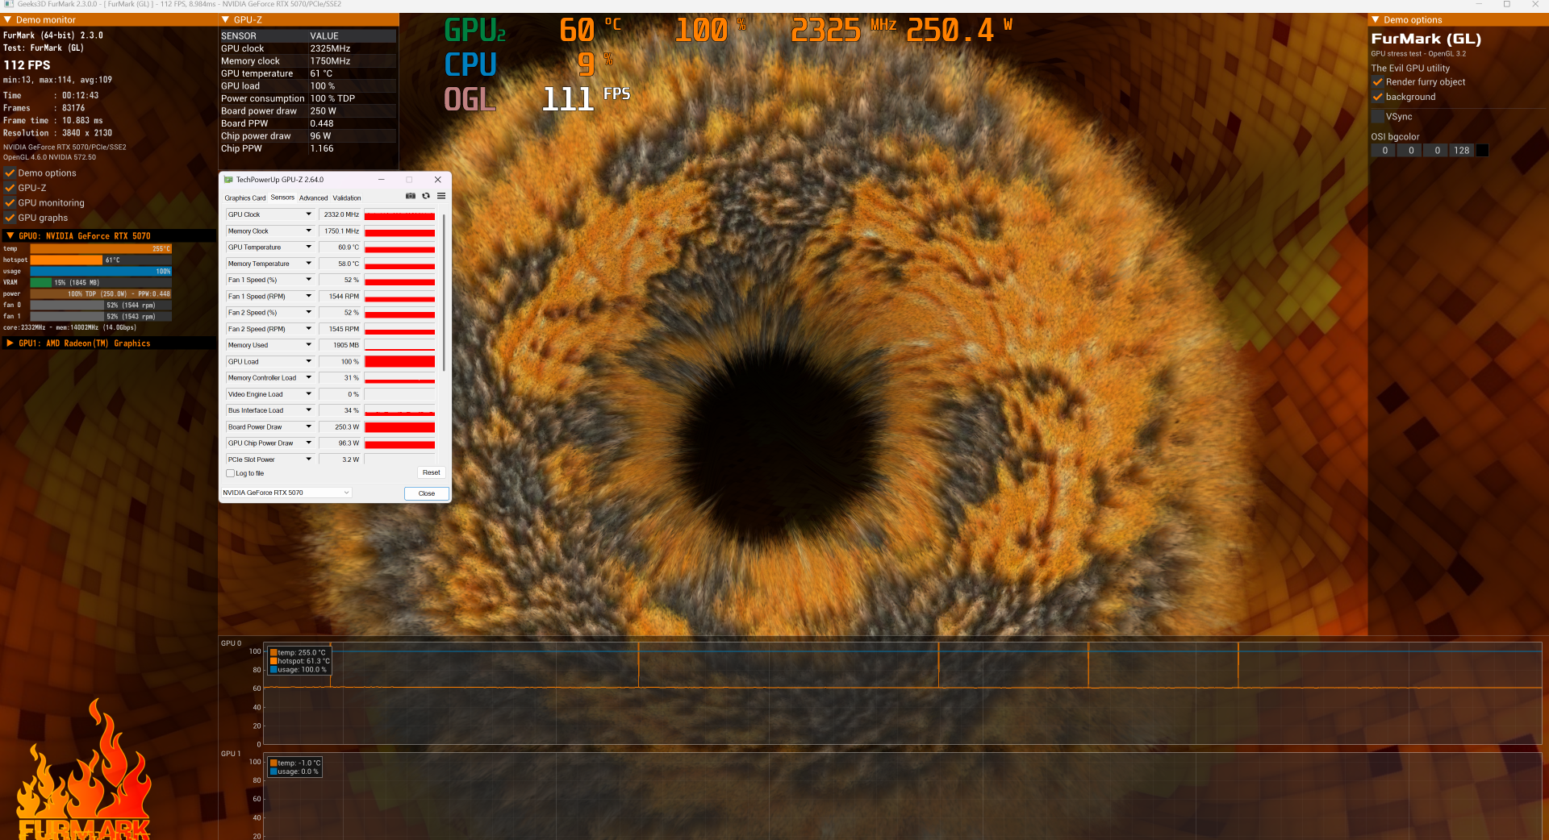
Task: Open GPU Temperature sensor dropdown
Action: click(x=308, y=247)
